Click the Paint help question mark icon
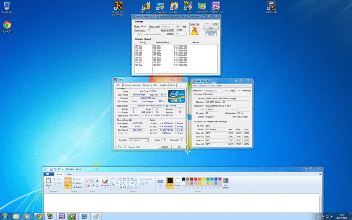352x220 pixels. [320, 174]
